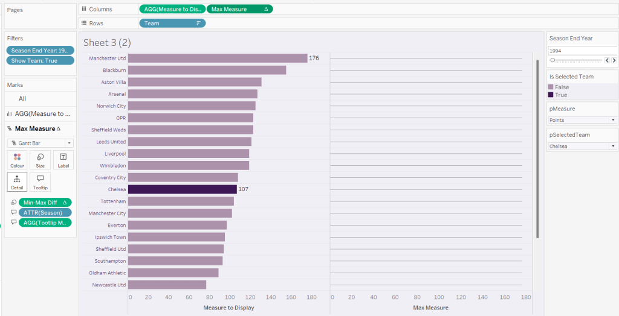Select the Detail mark card
The width and height of the screenshot is (619, 316).
click(17, 182)
